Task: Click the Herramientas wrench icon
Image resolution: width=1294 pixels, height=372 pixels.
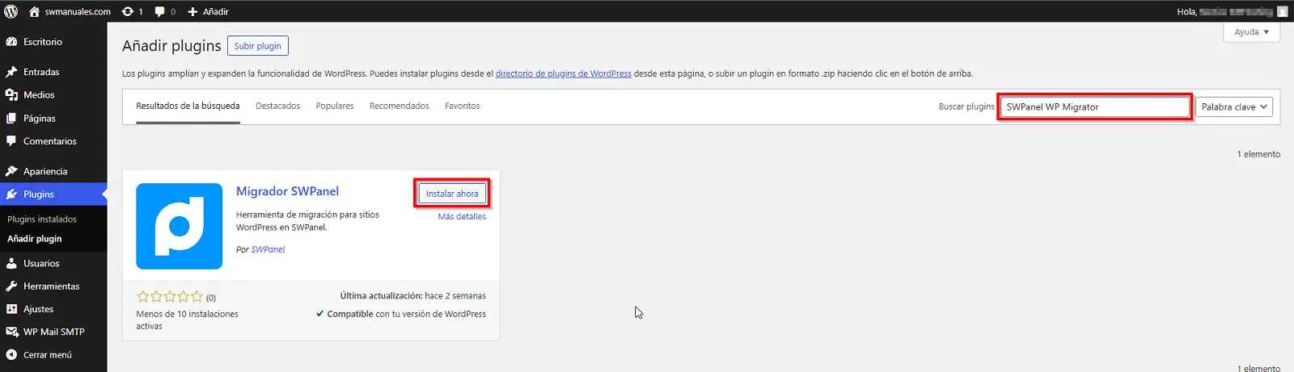Action: 11,286
